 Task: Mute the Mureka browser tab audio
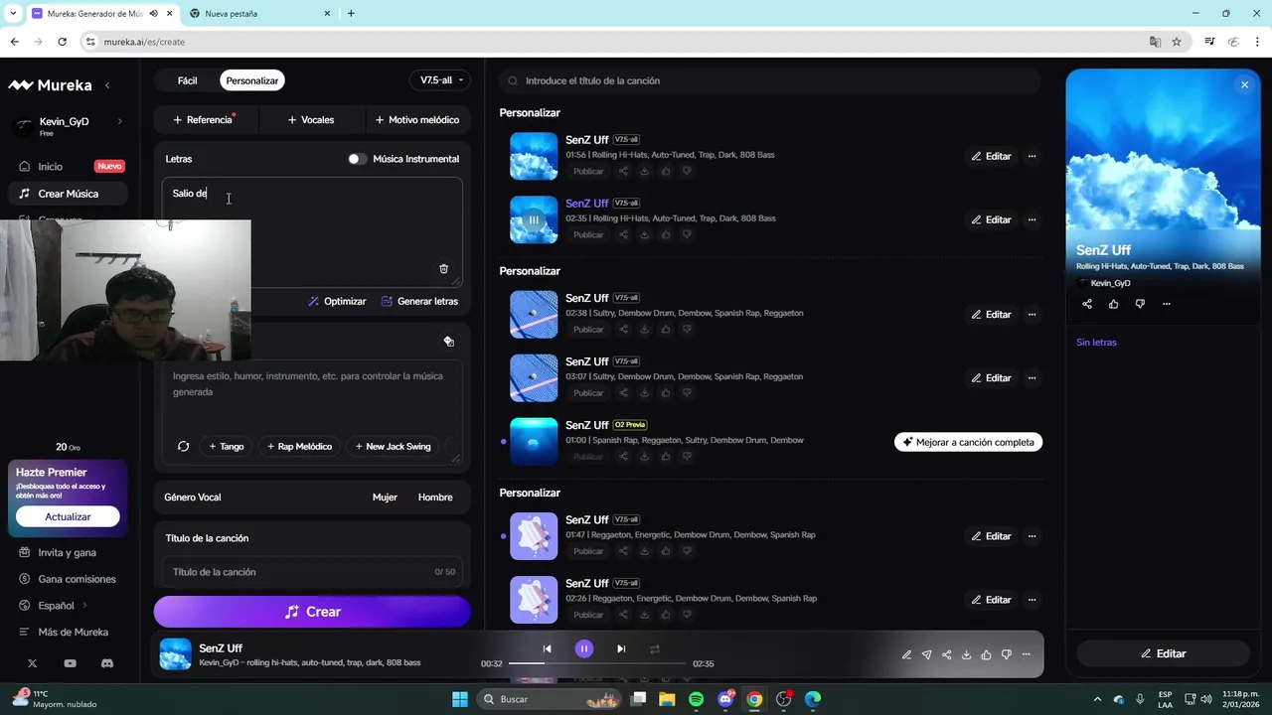[x=154, y=14]
